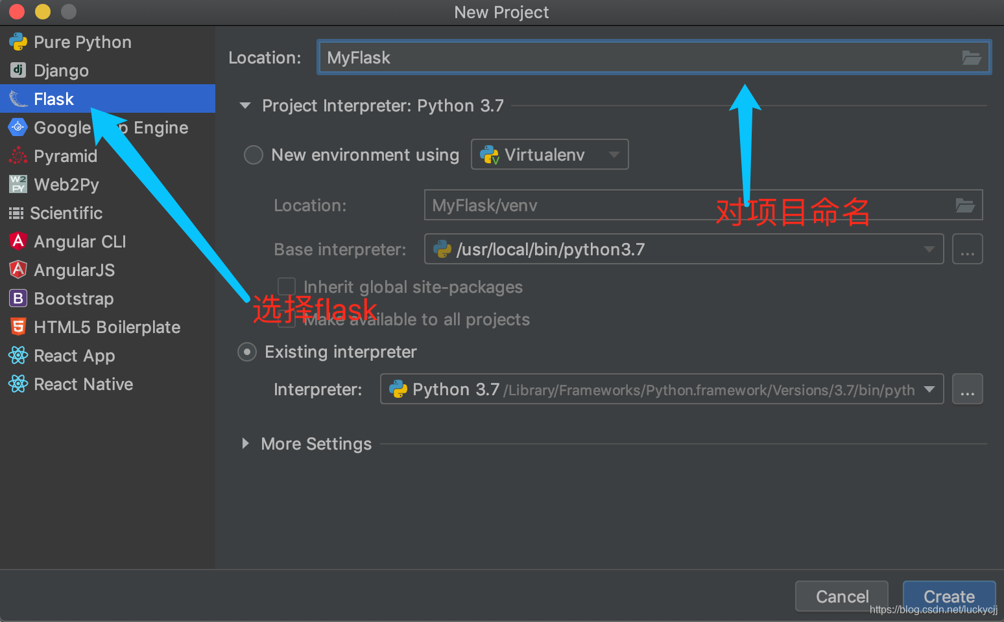Select React App project type
The image size is (1004, 622).
(108, 356)
